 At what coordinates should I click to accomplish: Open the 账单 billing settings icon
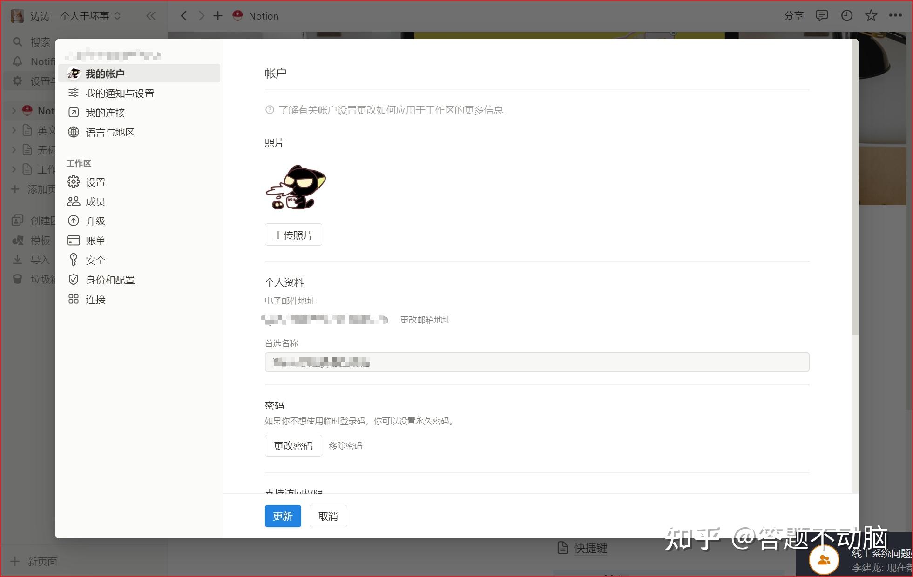point(74,241)
